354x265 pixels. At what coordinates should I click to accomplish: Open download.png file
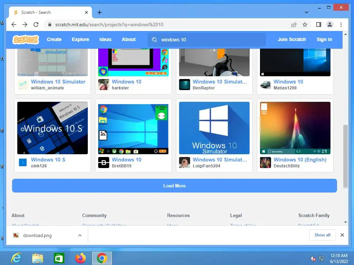37,235
